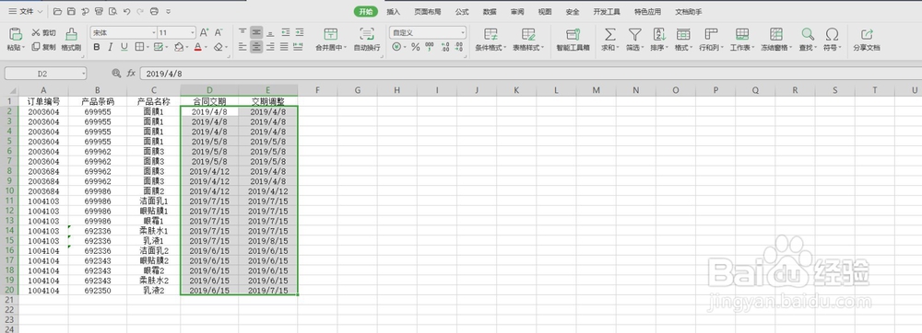Click the Worksheet (工作表) icon
The height and width of the screenshot is (333, 922).
point(742,33)
